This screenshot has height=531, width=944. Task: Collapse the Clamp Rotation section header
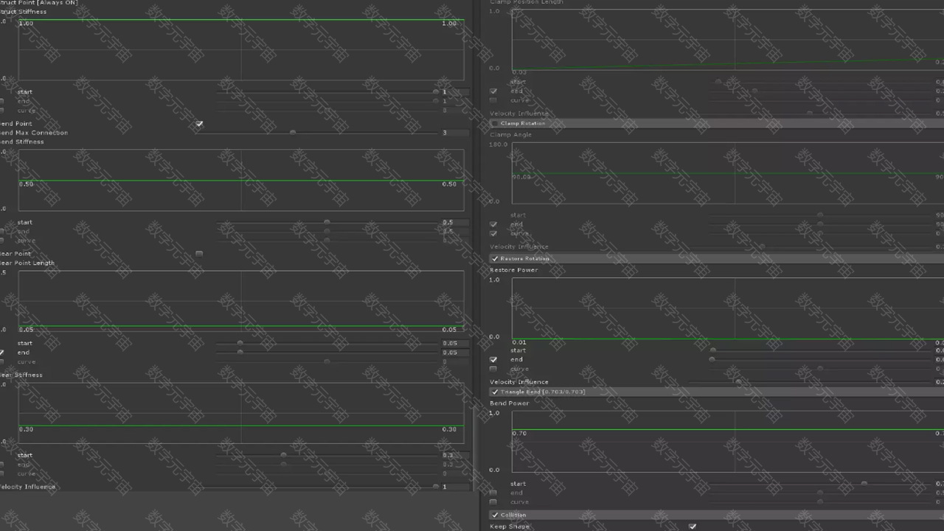[x=717, y=123]
